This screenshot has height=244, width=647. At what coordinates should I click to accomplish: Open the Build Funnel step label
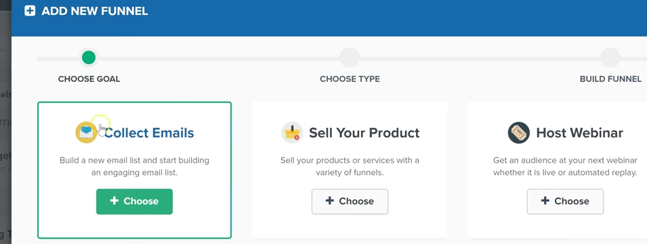(610, 79)
